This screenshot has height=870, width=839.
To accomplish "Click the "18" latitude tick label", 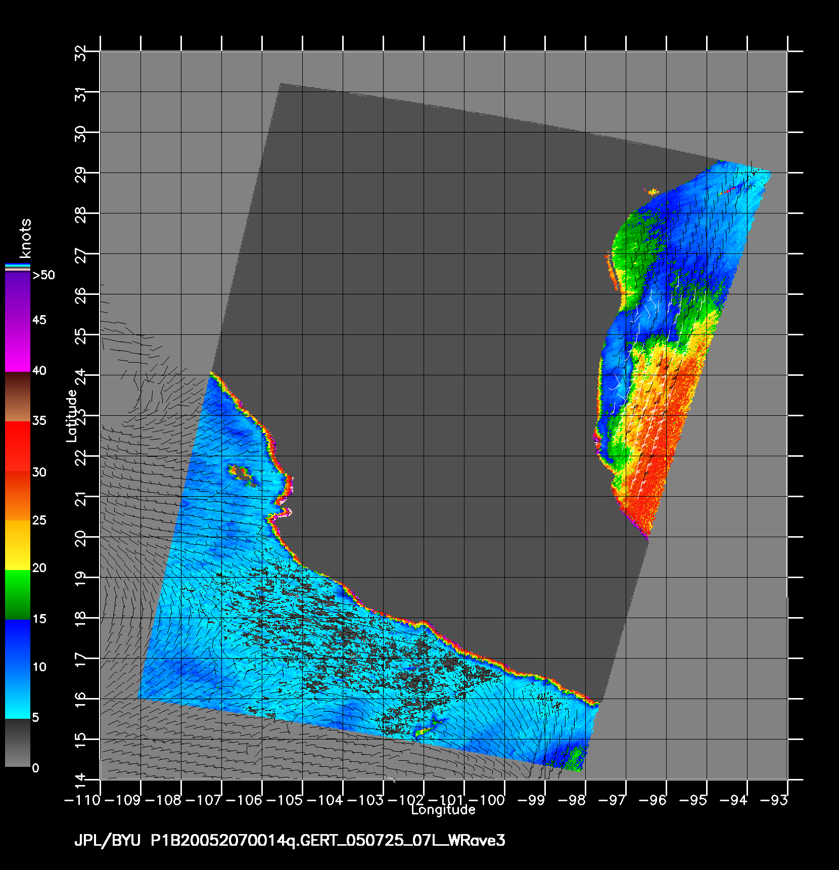I will point(80,620).
